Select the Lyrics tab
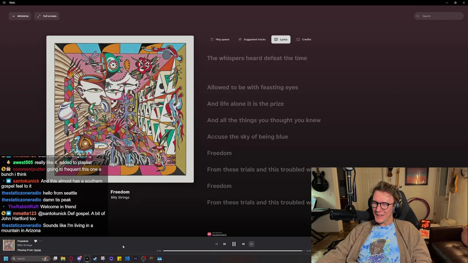Screen dimensions: 468x263 pyautogui.click(x=281, y=39)
